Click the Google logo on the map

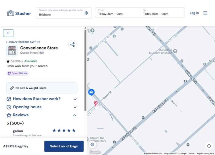point(95,152)
